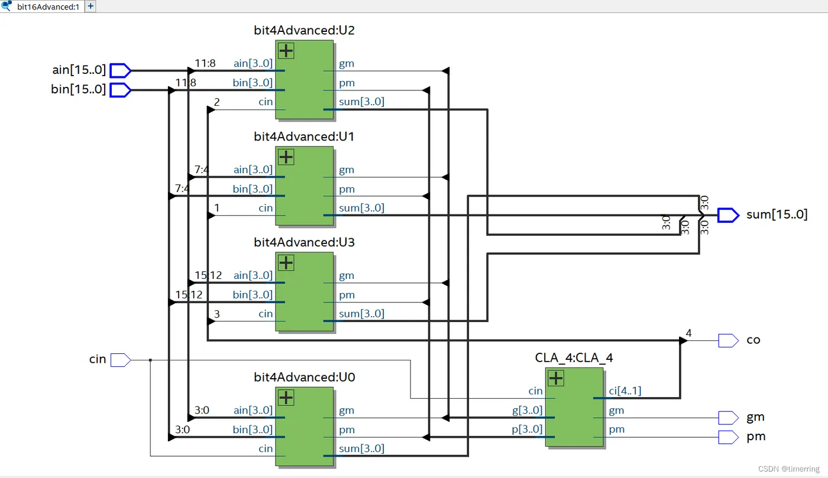Select sum[3..0] port of U1 block
The height and width of the screenshot is (478, 828).
click(361, 208)
